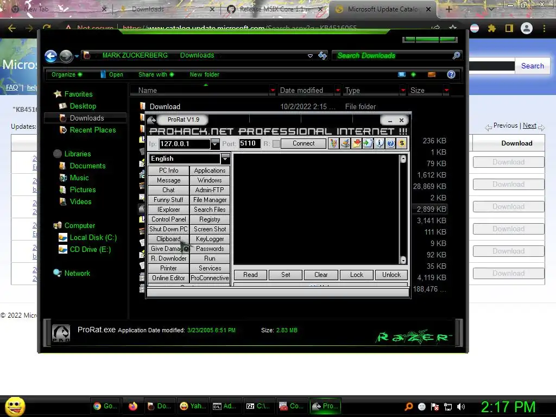The width and height of the screenshot is (556, 417).
Task: Click the green arrow page icon in ProRat toolbar
Action: 368,143
